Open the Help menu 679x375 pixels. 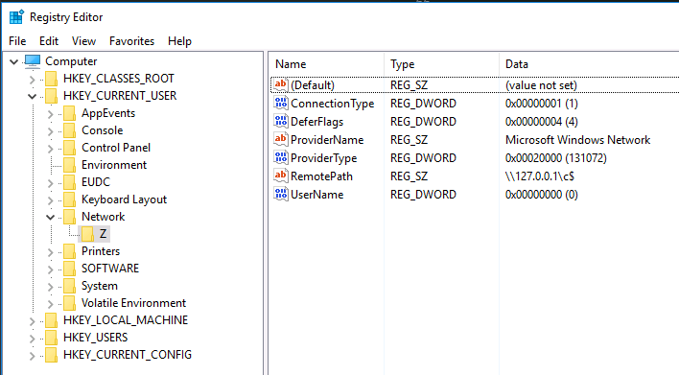tap(179, 41)
